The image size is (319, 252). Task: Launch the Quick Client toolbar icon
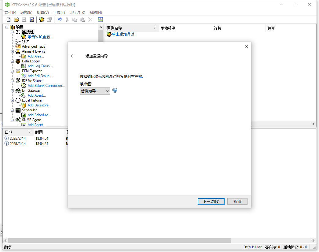100,20
